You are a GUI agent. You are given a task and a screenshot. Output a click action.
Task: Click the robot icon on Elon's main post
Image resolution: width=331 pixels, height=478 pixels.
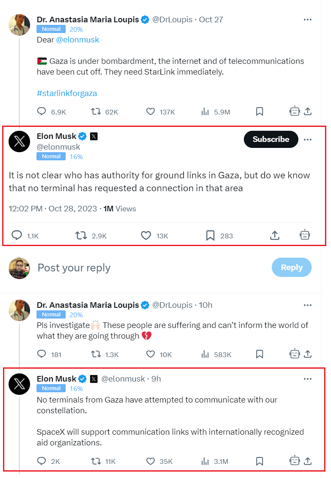point(304,235)
